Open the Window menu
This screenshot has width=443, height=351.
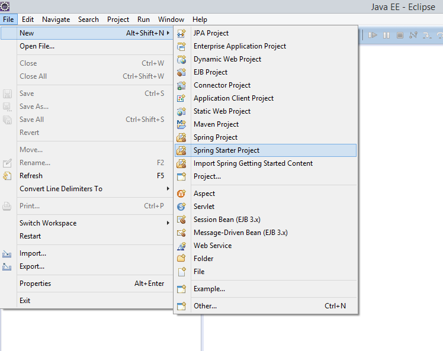click(x=171, y=20)
